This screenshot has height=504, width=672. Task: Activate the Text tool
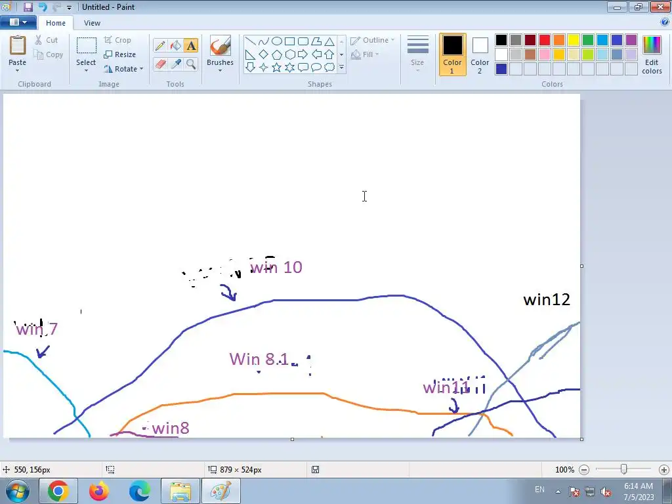pos(191,45)
